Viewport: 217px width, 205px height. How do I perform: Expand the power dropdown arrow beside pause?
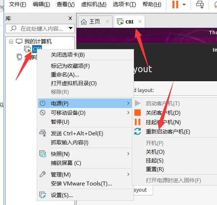coord(184,5)
